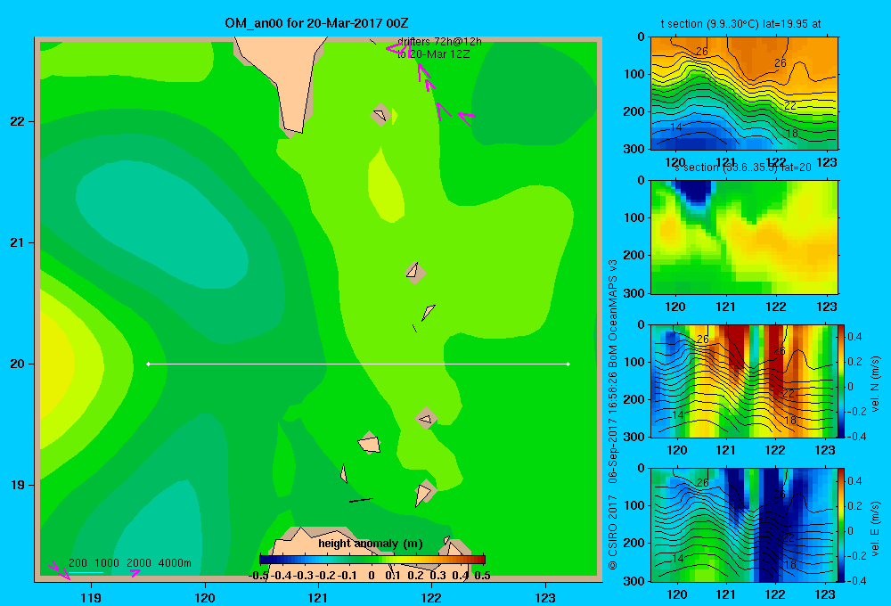Click longitude 121 label under main map

pos(318,597)
